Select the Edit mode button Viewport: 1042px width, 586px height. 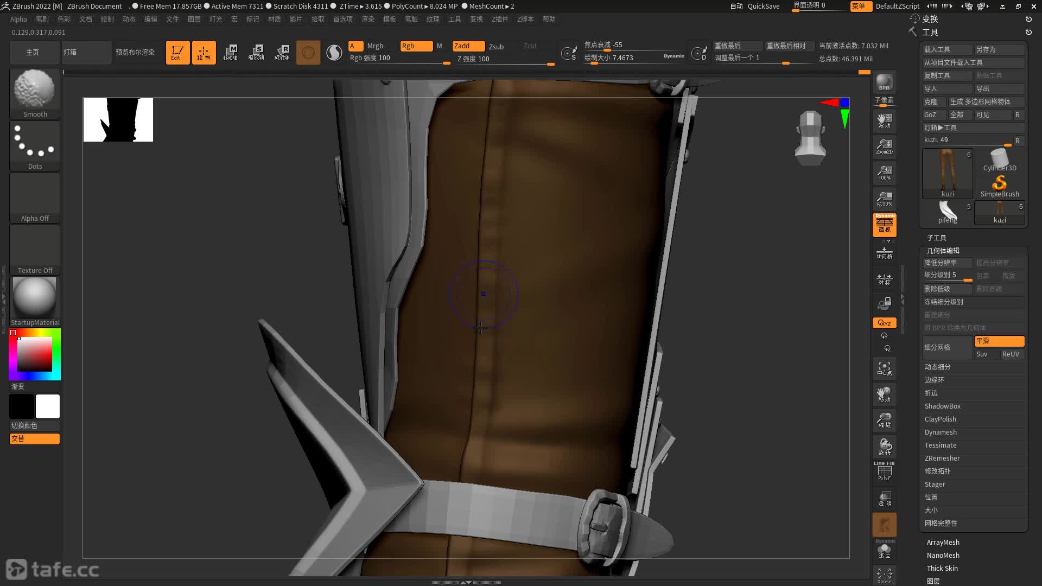point(177,53)
